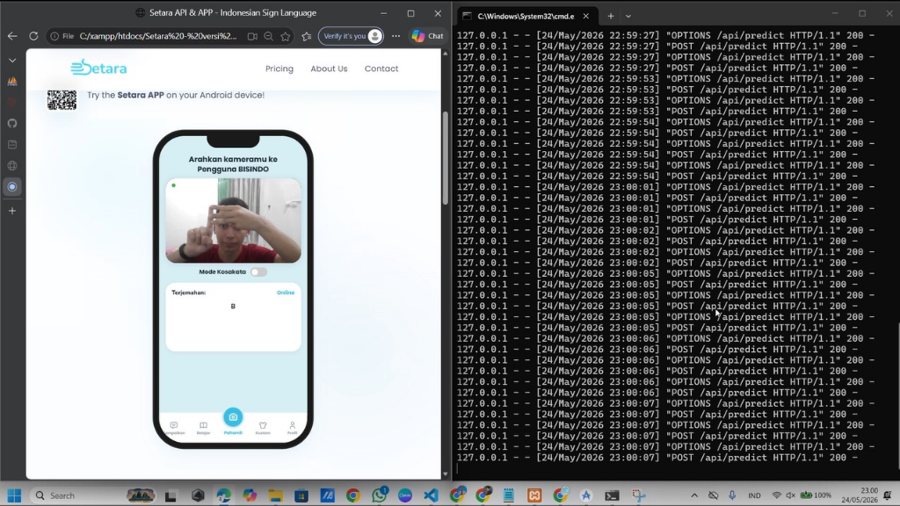
Task: Click Verify it's you profile button
Action: click(351, 36)
